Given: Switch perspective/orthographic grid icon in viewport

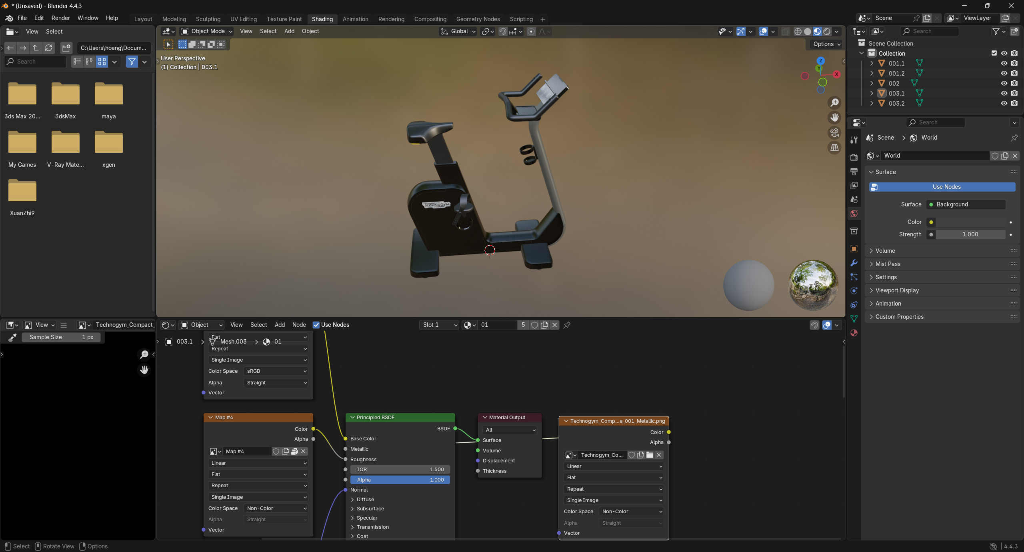Looking at the screenshot, I should [834, 148].
